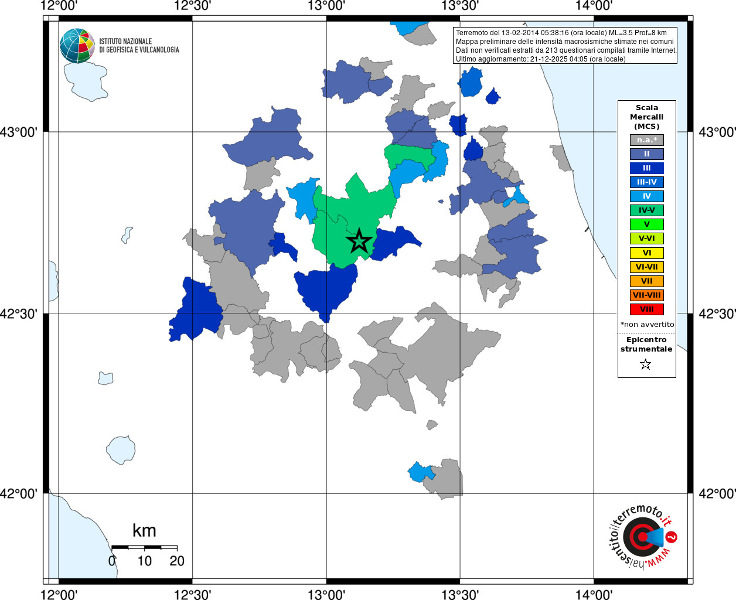The width and height of the screenshot is (736, 600).
Task: Select the intensity VII legend swatch
Action: 647,281
